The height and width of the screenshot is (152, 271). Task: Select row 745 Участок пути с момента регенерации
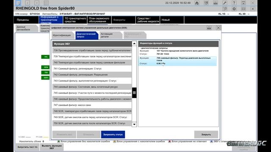tap(92, 93)
